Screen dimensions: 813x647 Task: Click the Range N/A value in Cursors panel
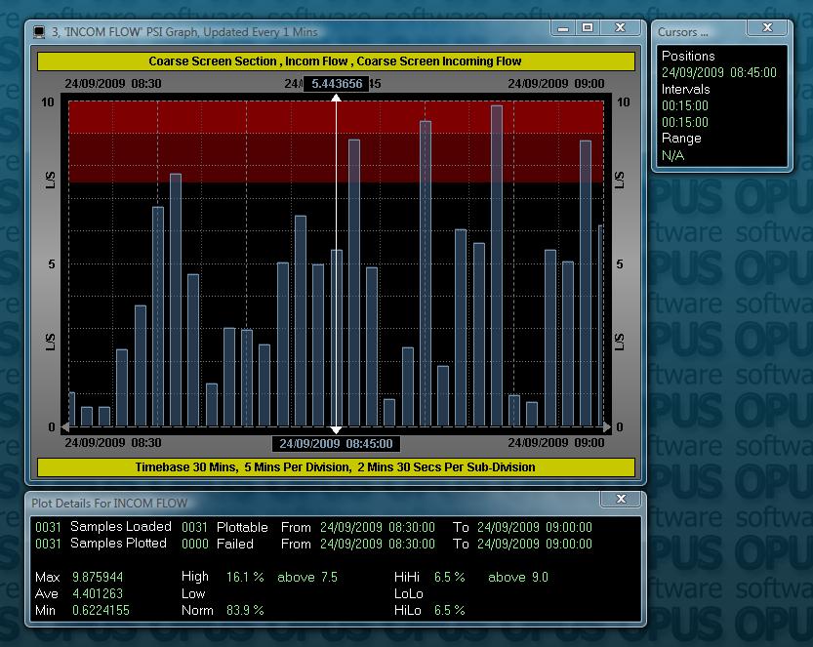(672, 155)
